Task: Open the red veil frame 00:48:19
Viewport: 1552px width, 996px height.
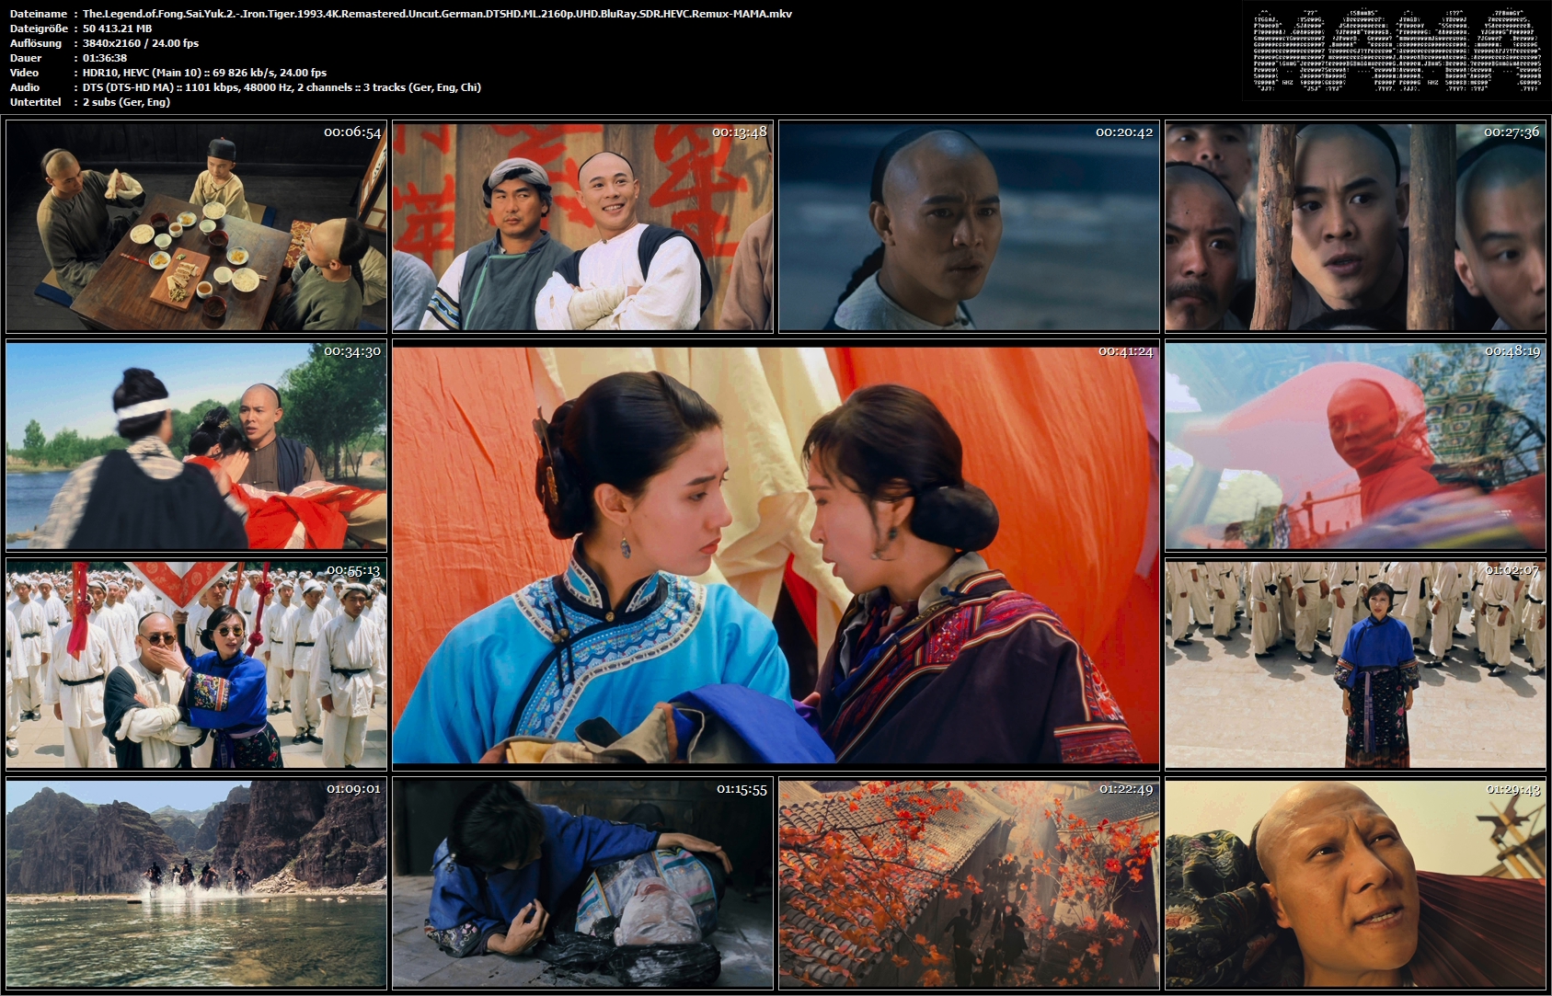Action: click(x=1355, y=446)
